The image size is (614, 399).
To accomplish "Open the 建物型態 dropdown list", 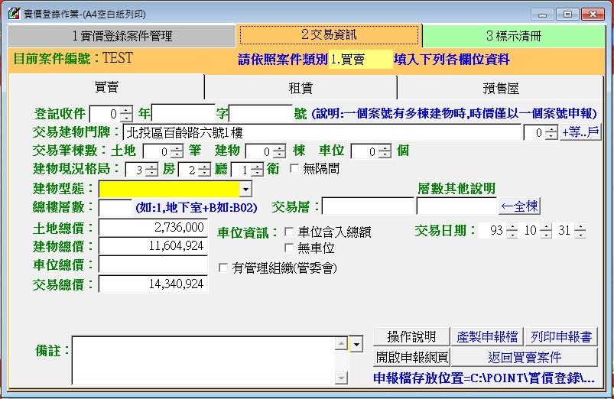I will (245, 189).
